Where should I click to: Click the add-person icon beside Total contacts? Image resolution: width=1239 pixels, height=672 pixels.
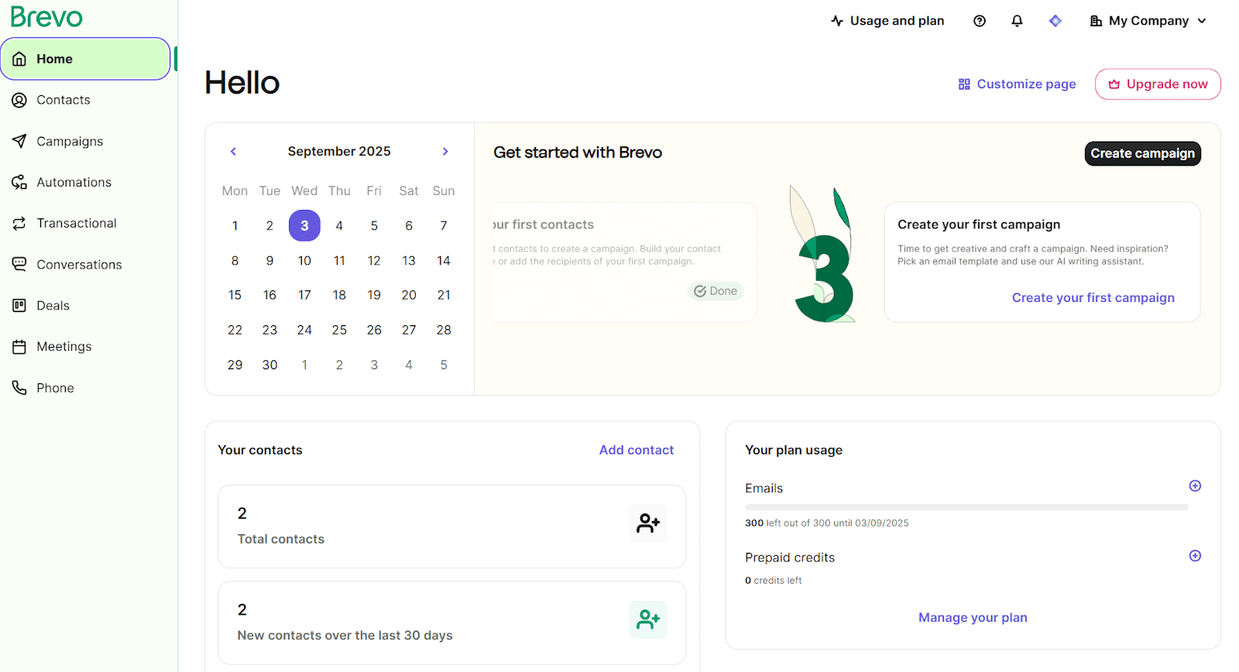[647, 523]
